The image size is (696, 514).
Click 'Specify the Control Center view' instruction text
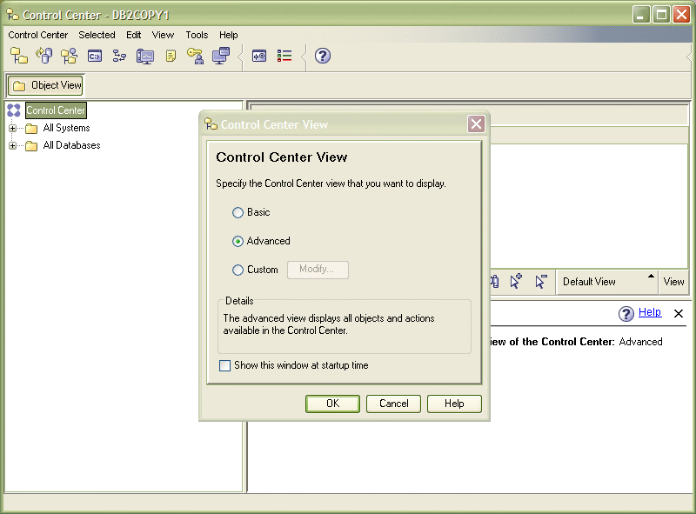click(x=331, y=184)
